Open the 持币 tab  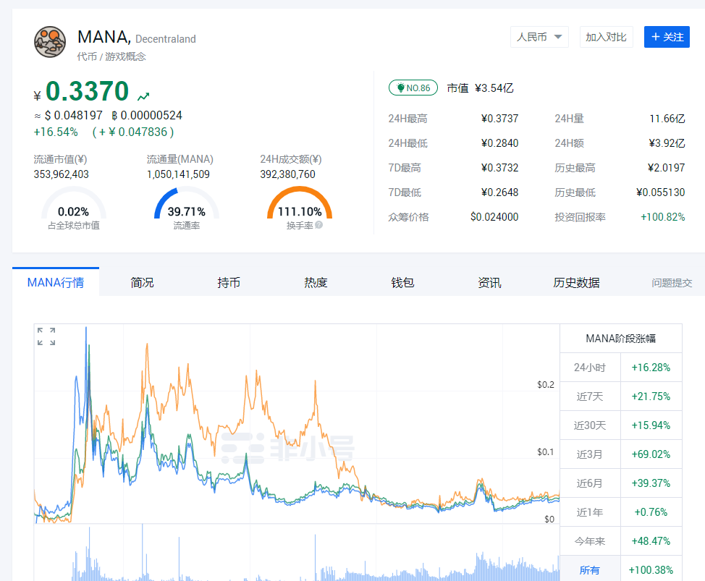229,282
